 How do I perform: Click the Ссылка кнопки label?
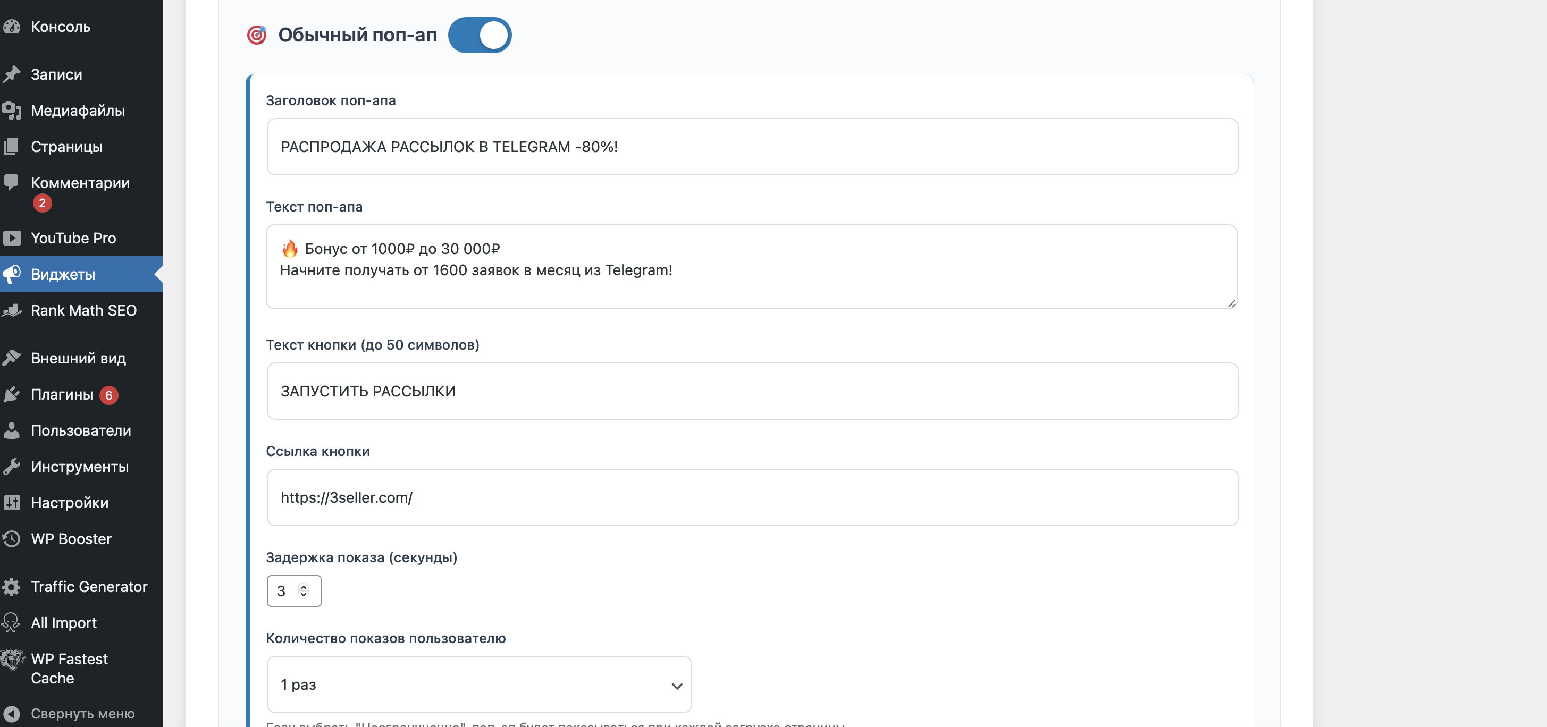click(x=318, y=451)
